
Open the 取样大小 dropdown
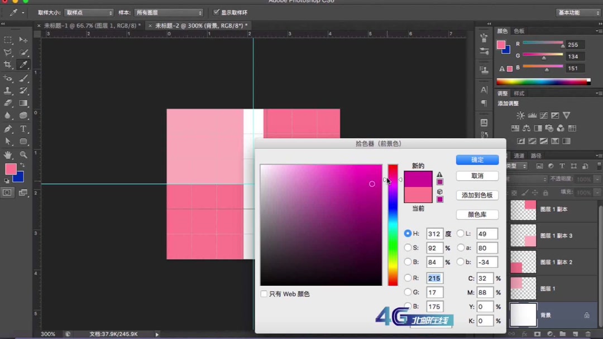click(88, 12)
